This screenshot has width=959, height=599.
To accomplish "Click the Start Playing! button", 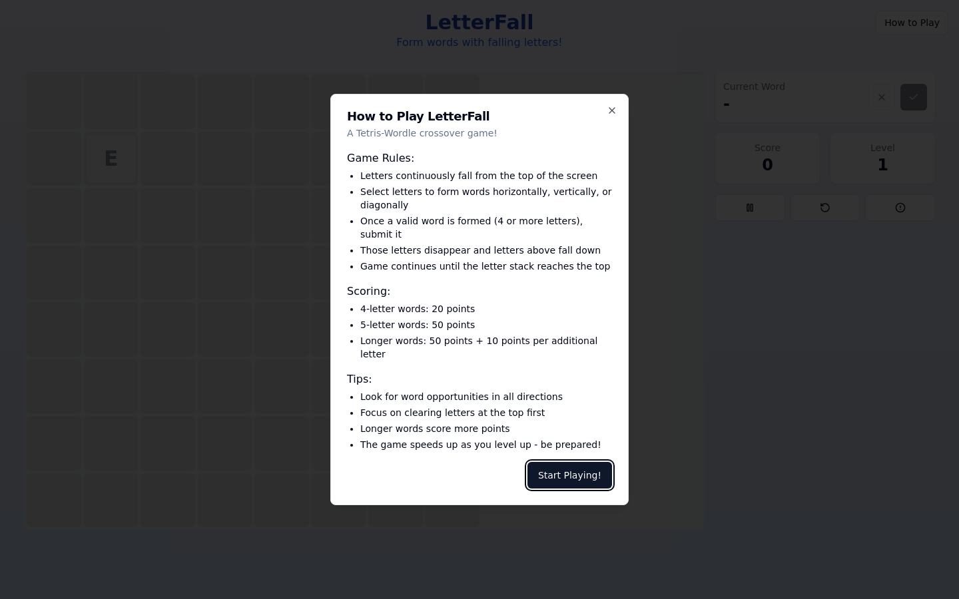I will (x=569, y=475).
